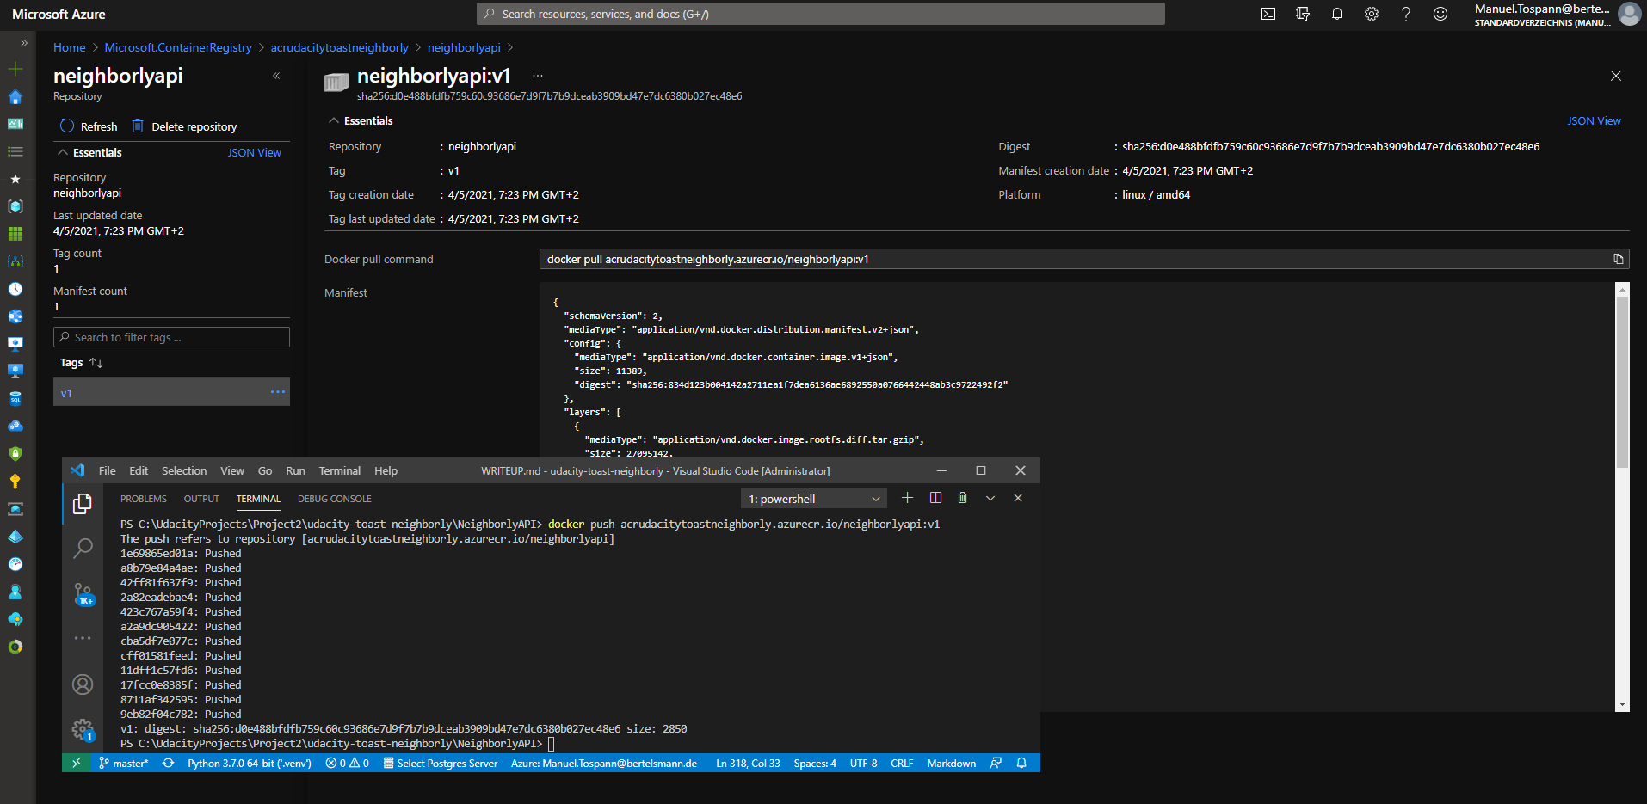Click Create a resource plus icon in sidebar
Viewport: 1647px width, 804px height.
(x=15, y=69)
